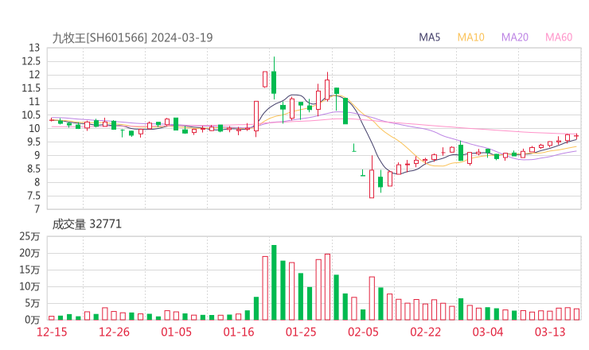Screen dimensions: 589x350
Task: Click the 成交量 32771 volume label
Action: point(87,224)
